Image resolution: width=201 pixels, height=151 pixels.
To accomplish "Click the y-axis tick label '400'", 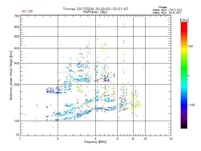I will point(17,48).
